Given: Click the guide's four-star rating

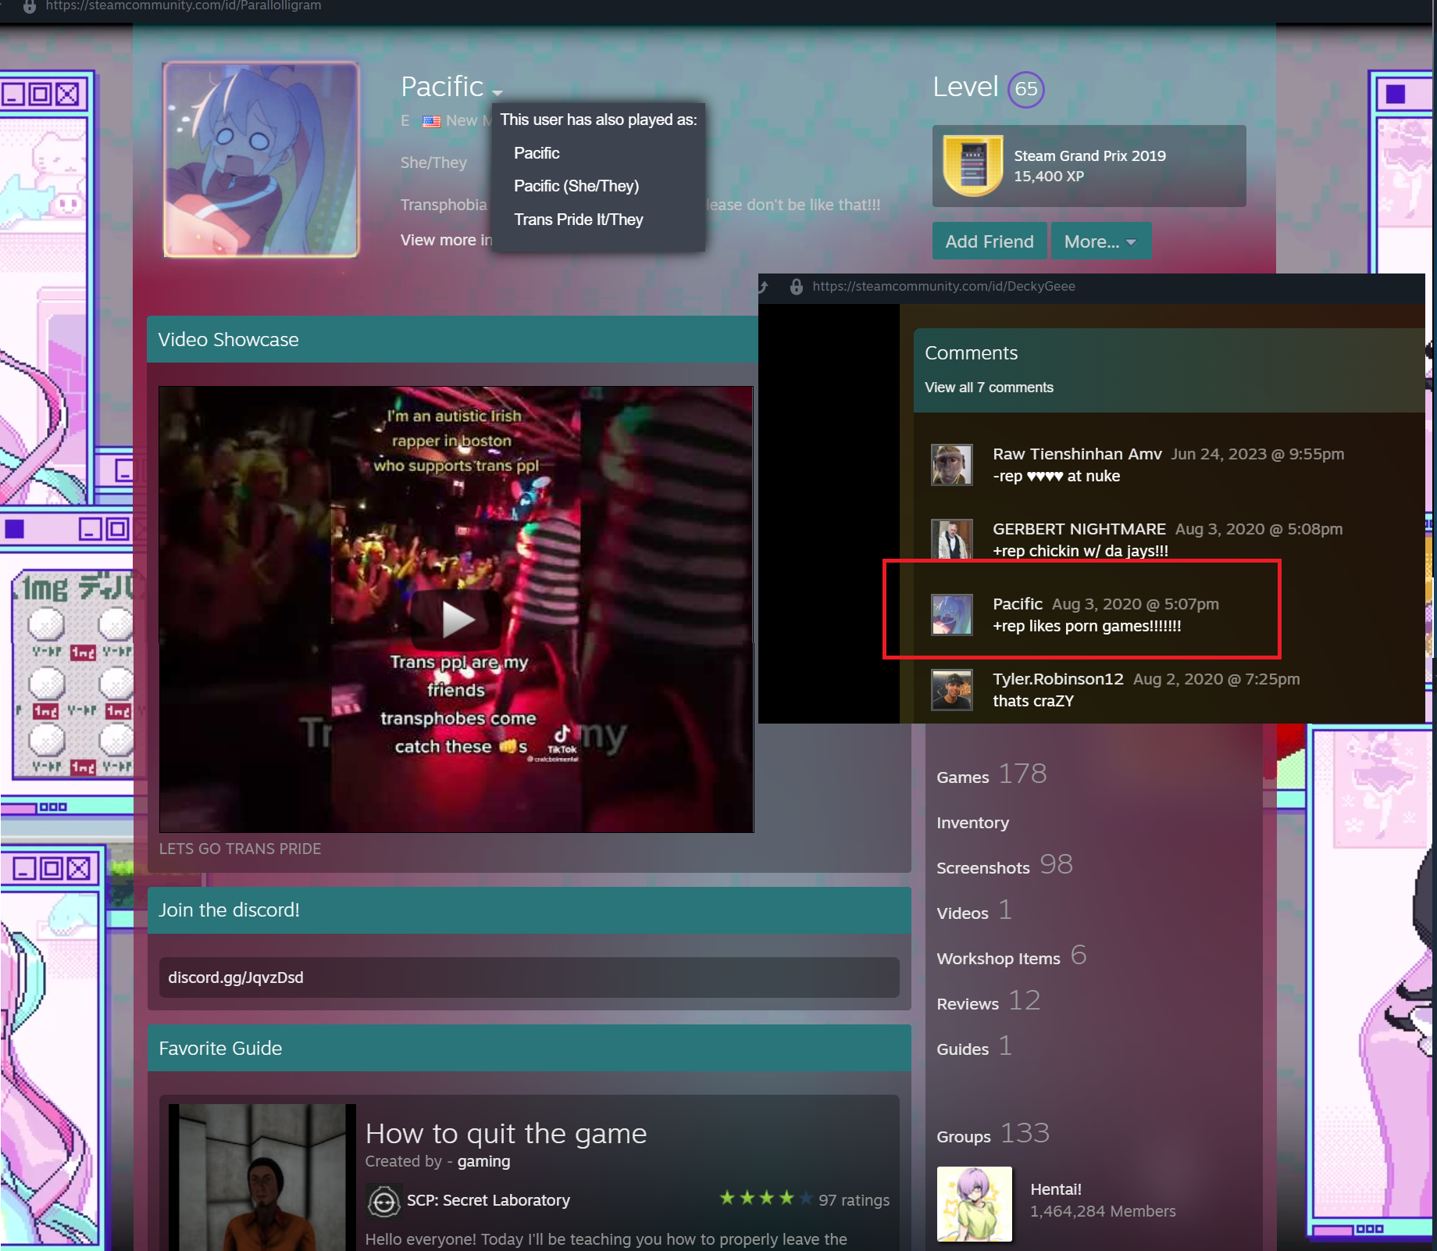Looking at the screenshot, I should tap(765, 1198).
